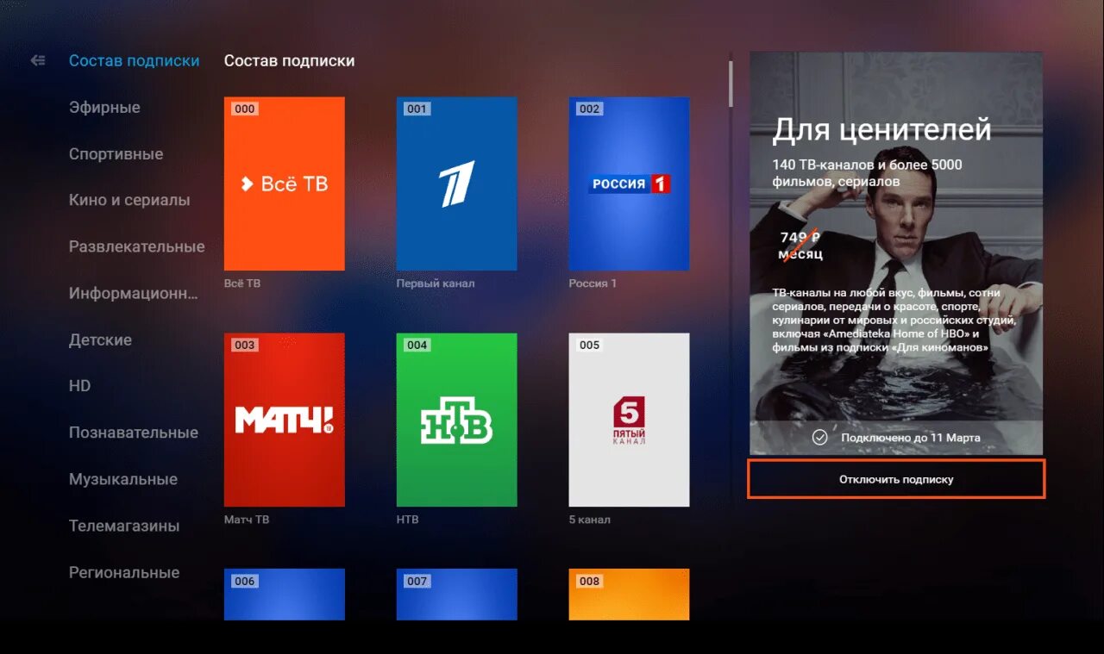Open the Телемагазины category

(x=124, y=526)
